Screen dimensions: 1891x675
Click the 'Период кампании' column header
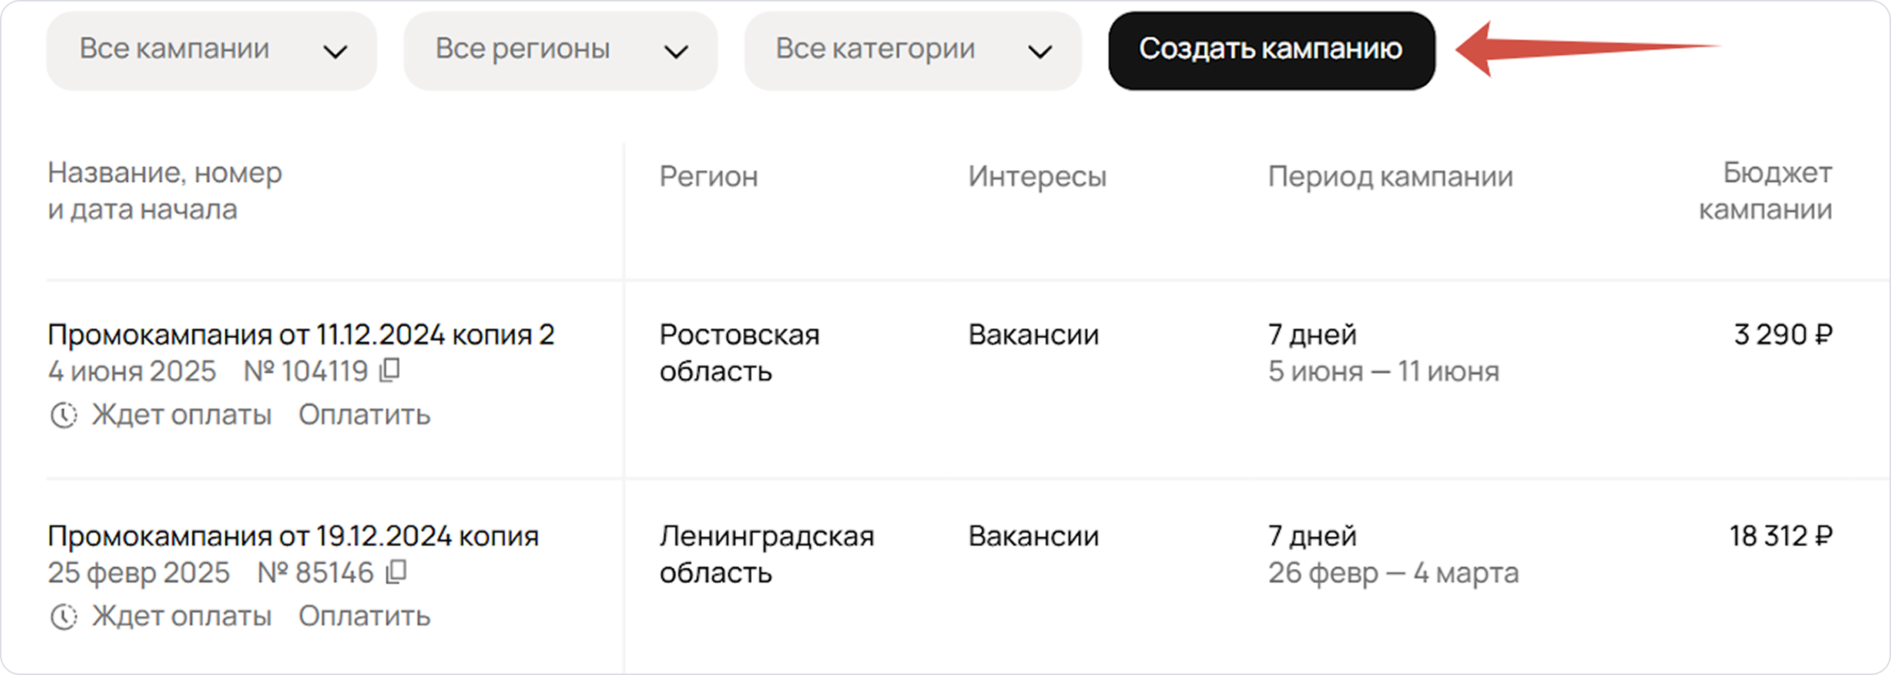1390,177
